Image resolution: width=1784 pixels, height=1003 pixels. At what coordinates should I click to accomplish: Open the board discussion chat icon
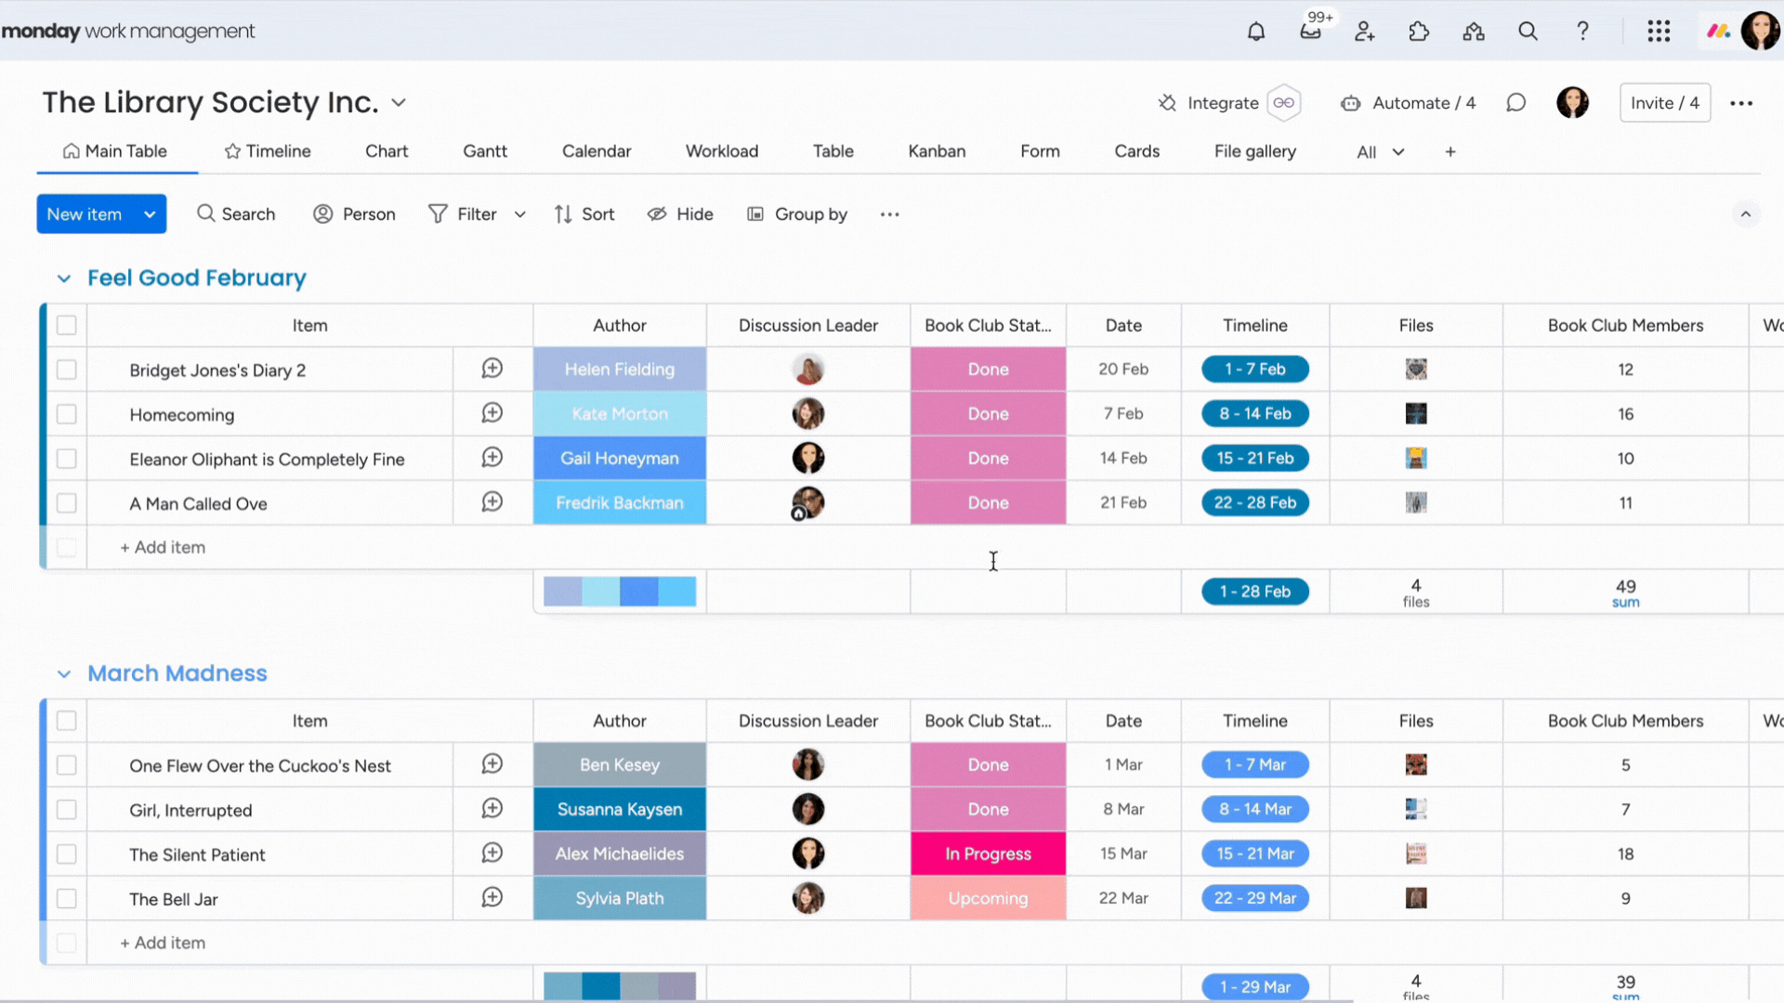coord(1515,103)
